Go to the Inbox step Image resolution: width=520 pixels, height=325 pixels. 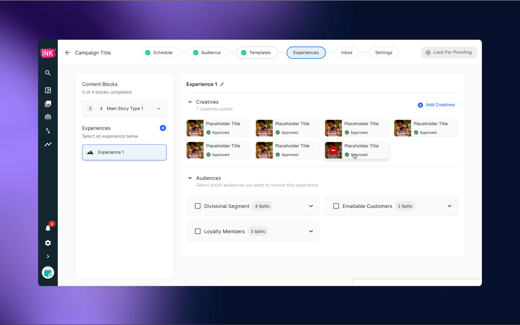347,53
